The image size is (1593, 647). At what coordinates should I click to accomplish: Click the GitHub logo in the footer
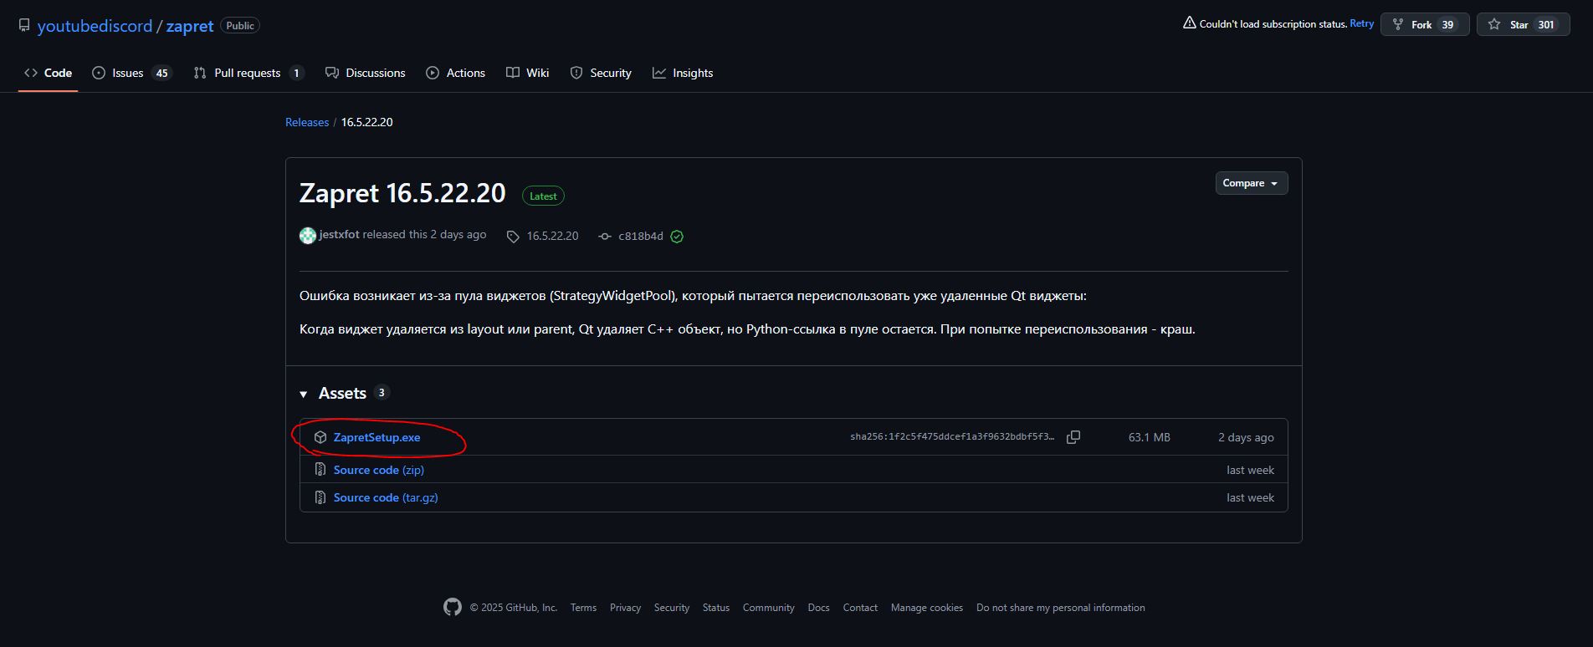pos(453,608)
